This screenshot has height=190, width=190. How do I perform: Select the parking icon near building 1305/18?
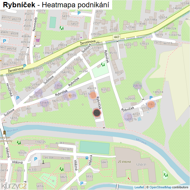151,98
